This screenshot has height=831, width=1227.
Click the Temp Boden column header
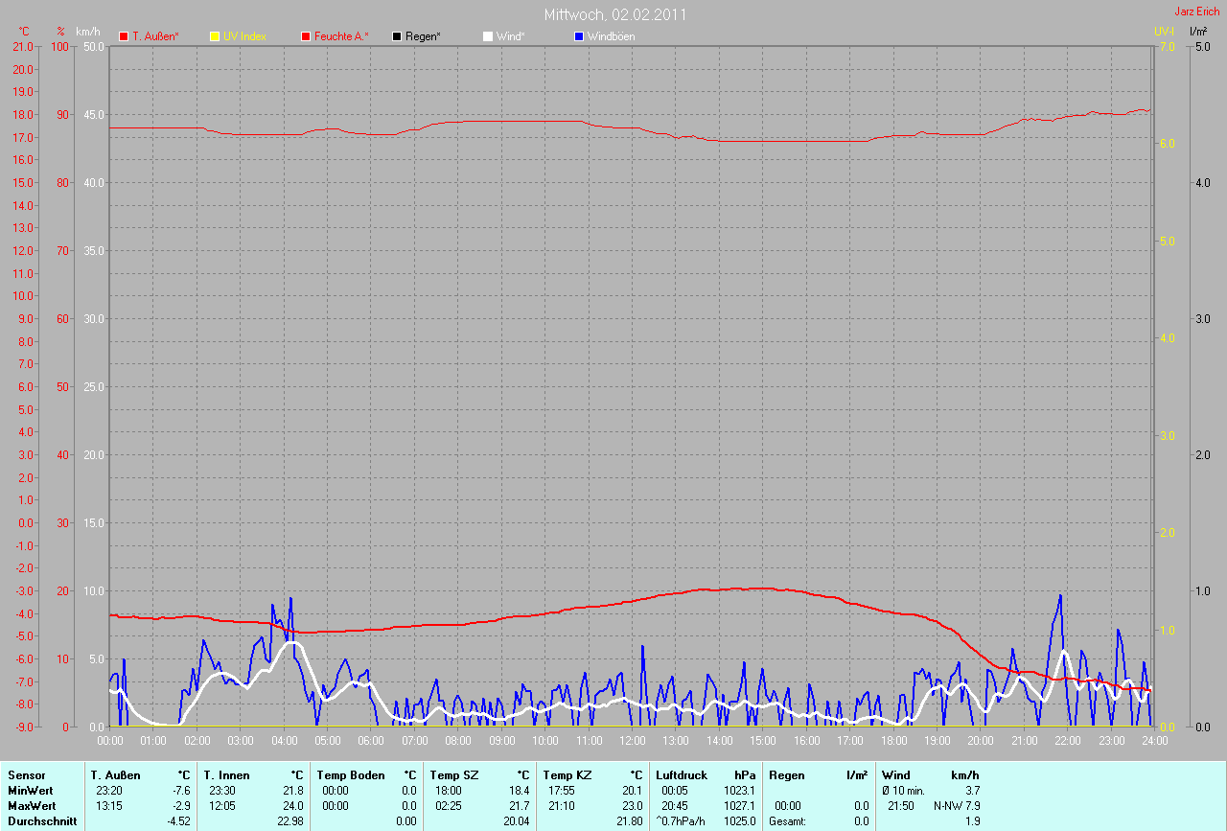coord(351,774)
